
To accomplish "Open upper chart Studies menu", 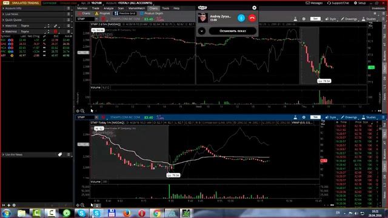I will [369, 19].
